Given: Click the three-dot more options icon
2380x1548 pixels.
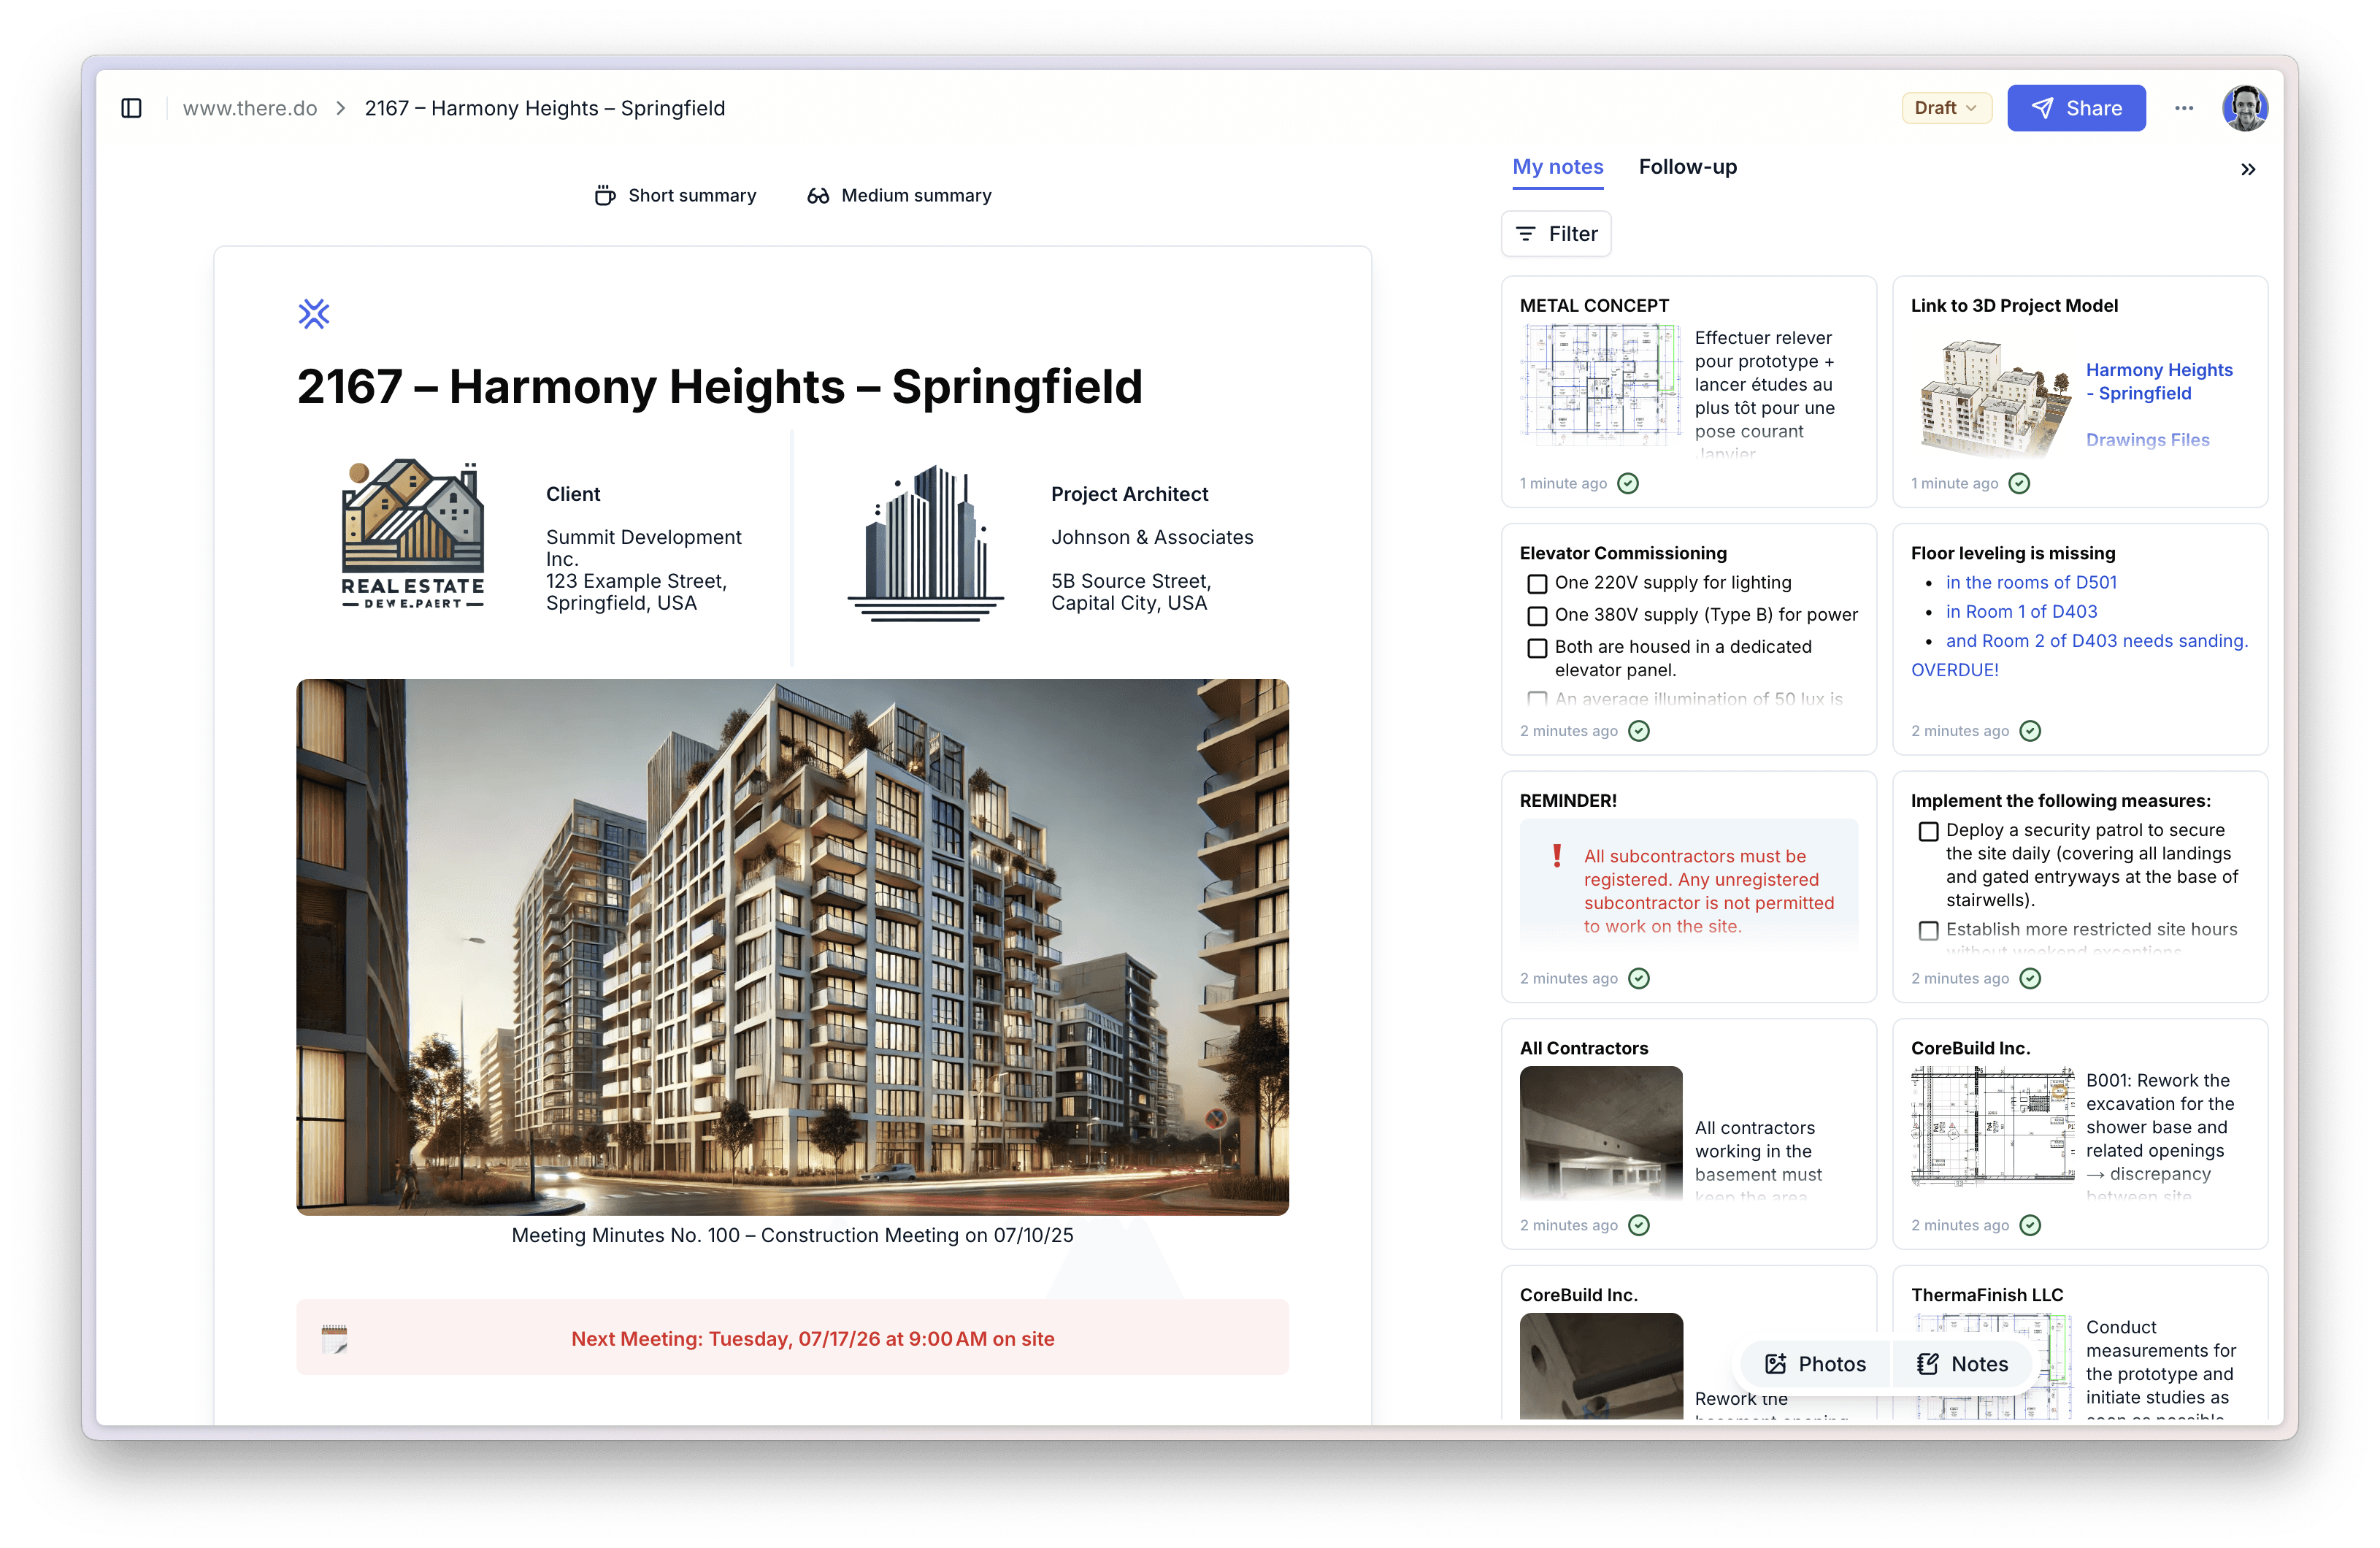Looking at the screenshot, I should (2184, 108).
